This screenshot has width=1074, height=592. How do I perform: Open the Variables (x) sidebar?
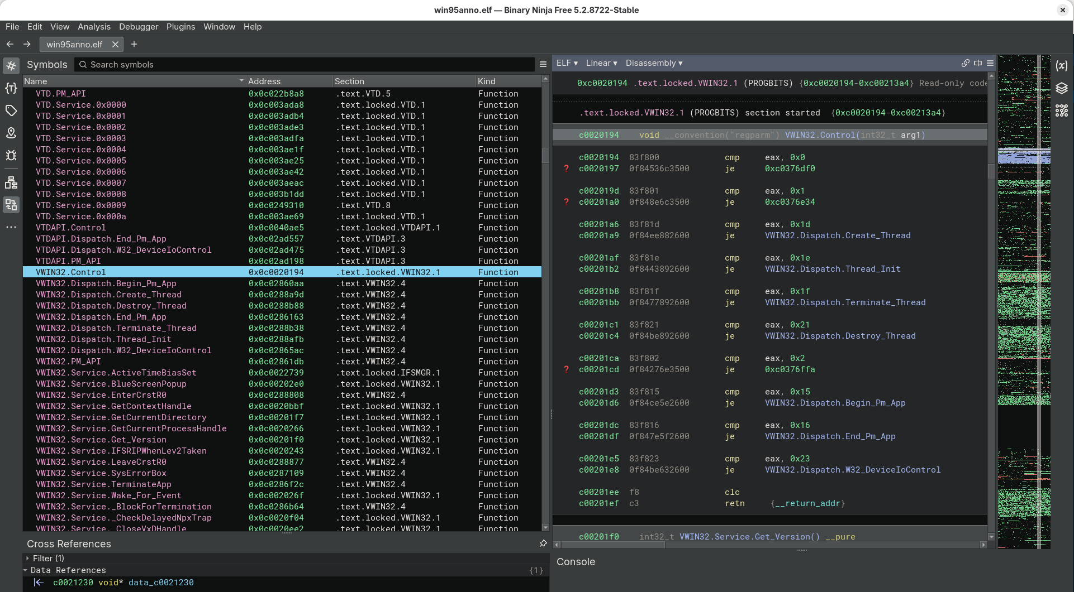1062,66
